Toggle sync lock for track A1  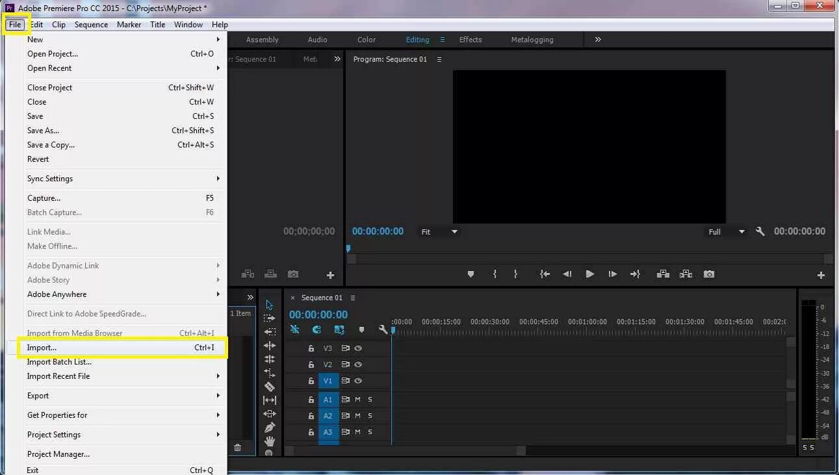(x=346, y=399)
